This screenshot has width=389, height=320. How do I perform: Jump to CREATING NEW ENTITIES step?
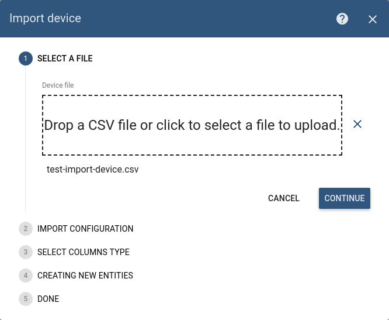[85, 276]
